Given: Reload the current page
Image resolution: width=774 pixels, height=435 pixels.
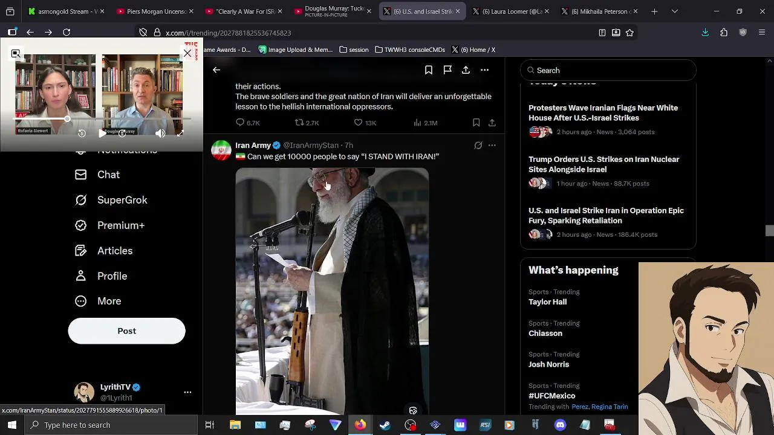Looking at the screenshot, I should (x=67, y=33).
